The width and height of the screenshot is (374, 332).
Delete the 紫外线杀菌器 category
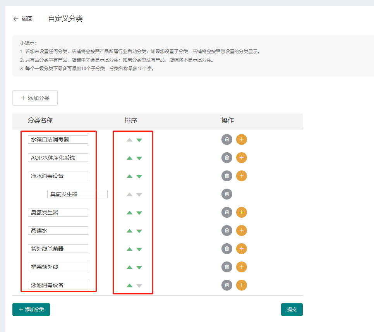click(x=227, y=249)
